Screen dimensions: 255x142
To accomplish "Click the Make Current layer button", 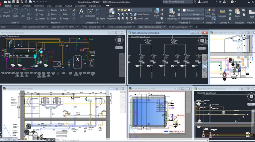I will click(143, 14).
